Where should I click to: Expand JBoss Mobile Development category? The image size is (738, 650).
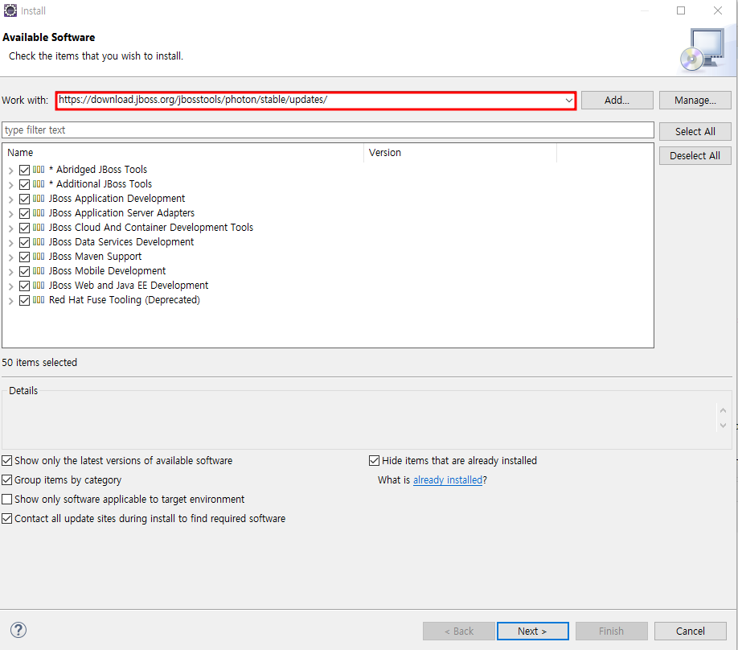(10, 272)
